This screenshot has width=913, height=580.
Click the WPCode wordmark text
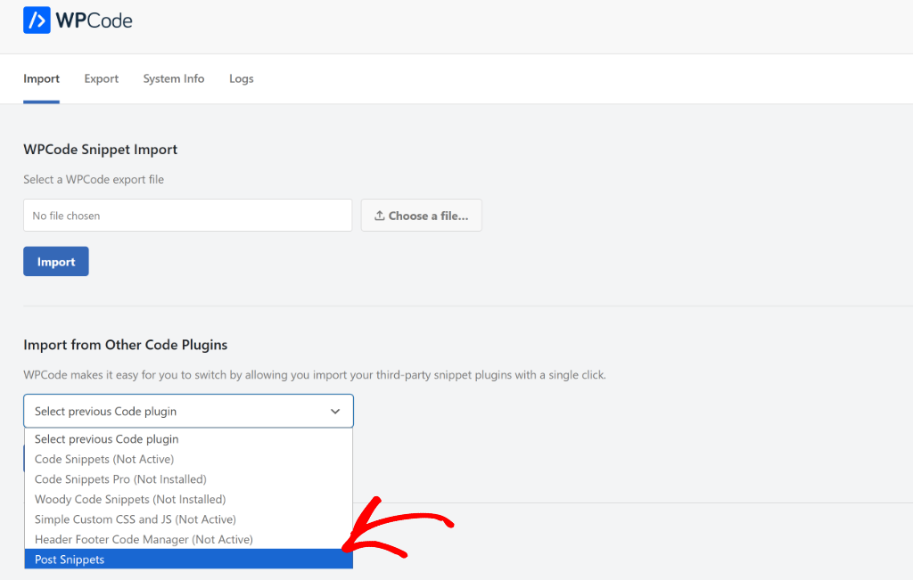tap(95, 21)
